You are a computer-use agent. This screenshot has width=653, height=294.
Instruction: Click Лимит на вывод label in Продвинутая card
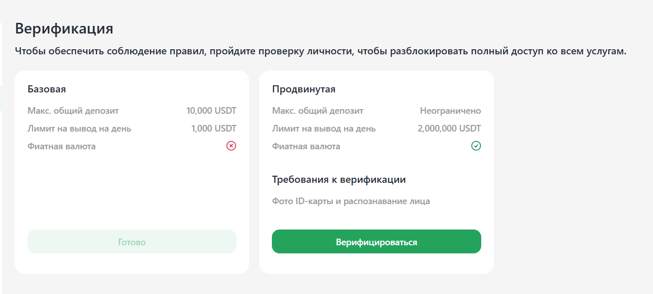pos(324,128)
